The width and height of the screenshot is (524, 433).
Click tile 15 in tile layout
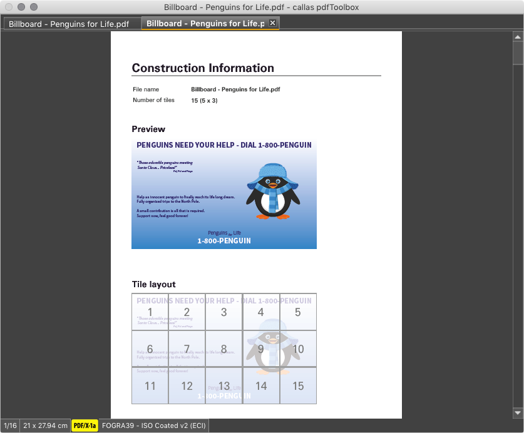[298, 385]
